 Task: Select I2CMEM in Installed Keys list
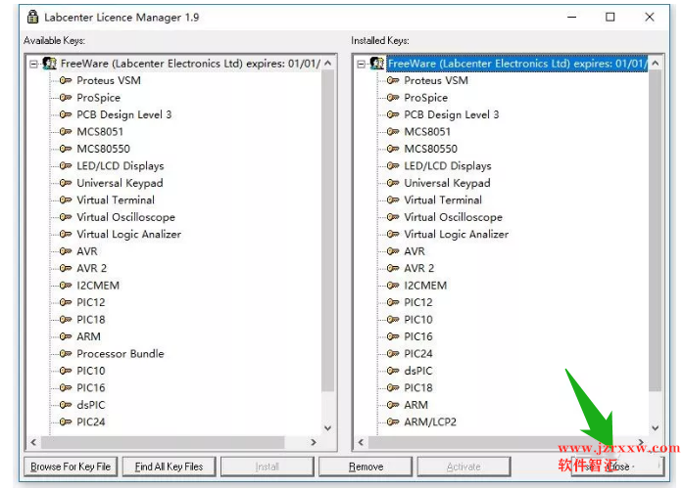(x=425, y=286)
